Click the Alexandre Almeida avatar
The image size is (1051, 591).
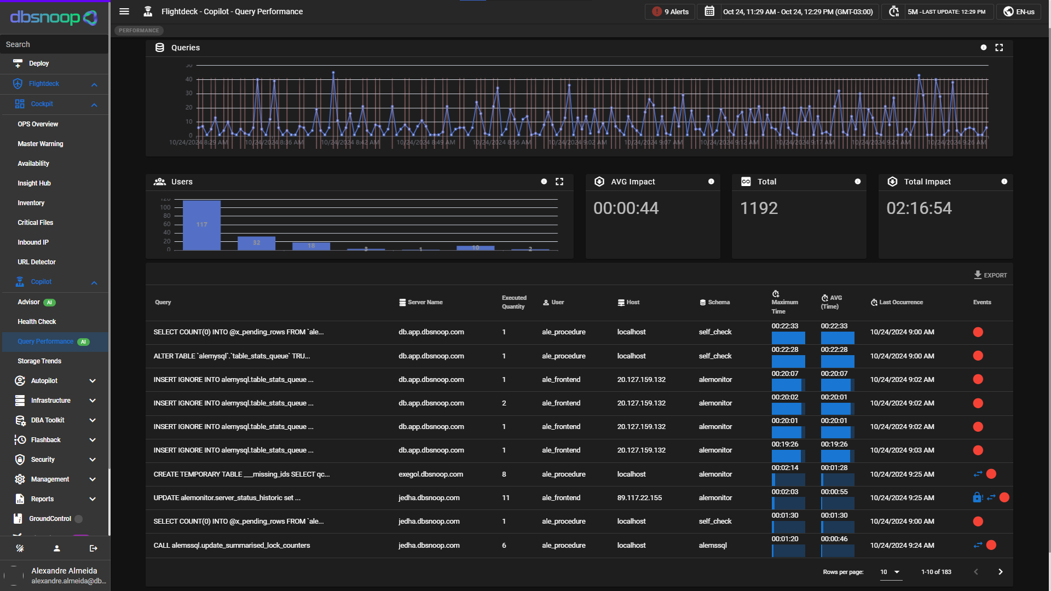(14, 575)
